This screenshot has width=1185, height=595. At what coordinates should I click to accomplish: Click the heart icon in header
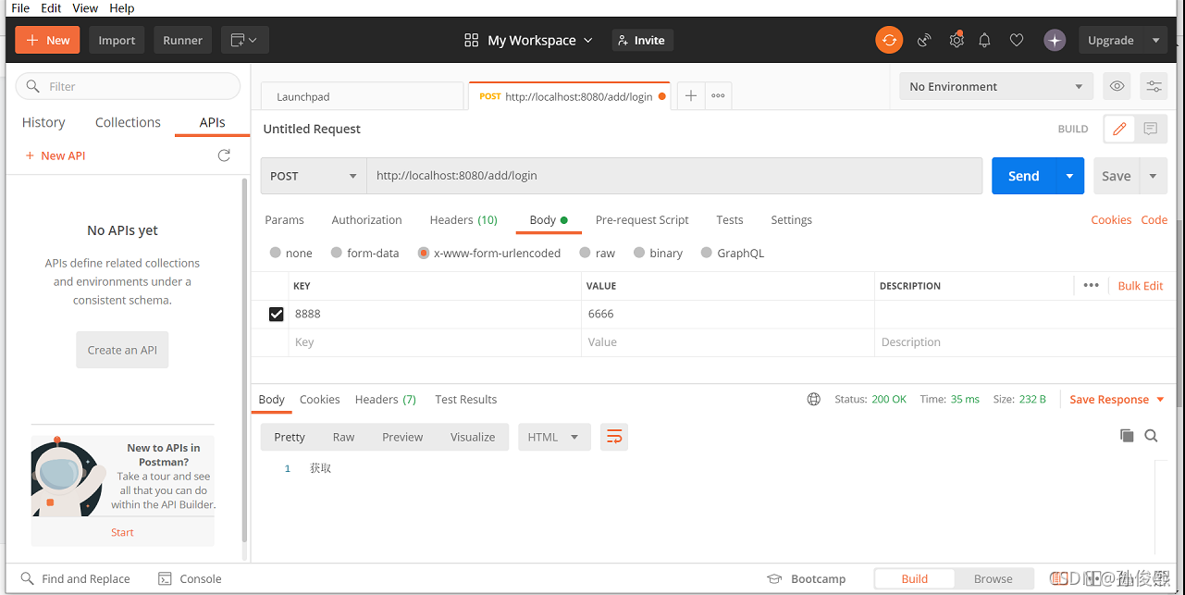click(1017, 40)
